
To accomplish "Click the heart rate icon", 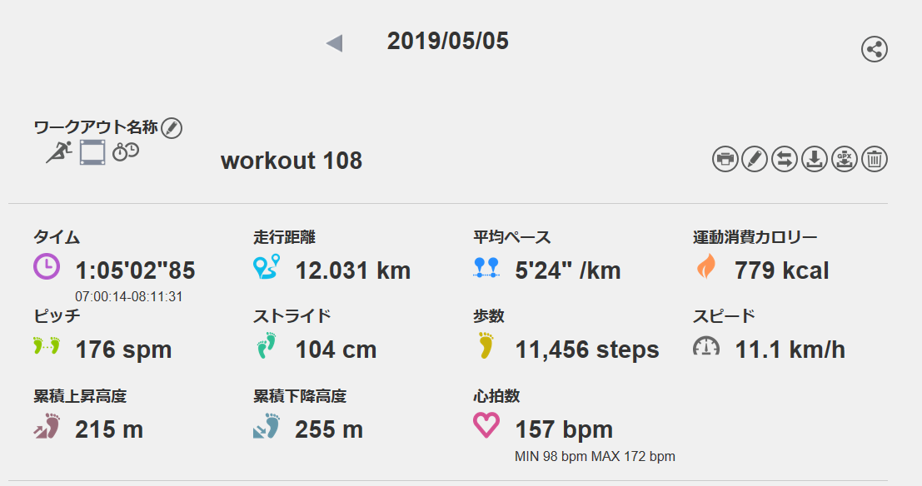I will pyautogui.click(x=486, y=425).
